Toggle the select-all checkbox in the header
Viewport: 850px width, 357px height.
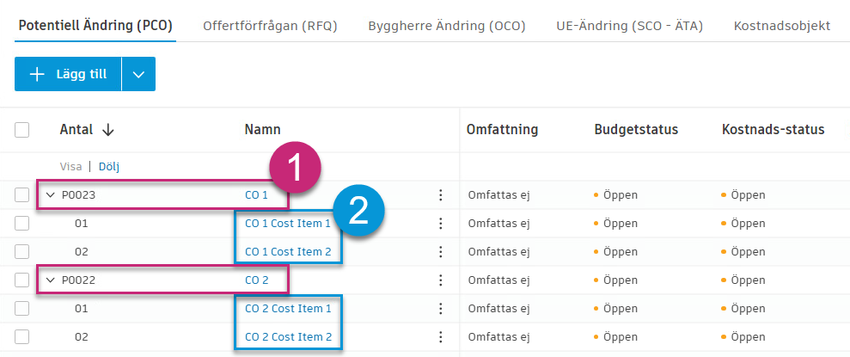click(22, 130)
